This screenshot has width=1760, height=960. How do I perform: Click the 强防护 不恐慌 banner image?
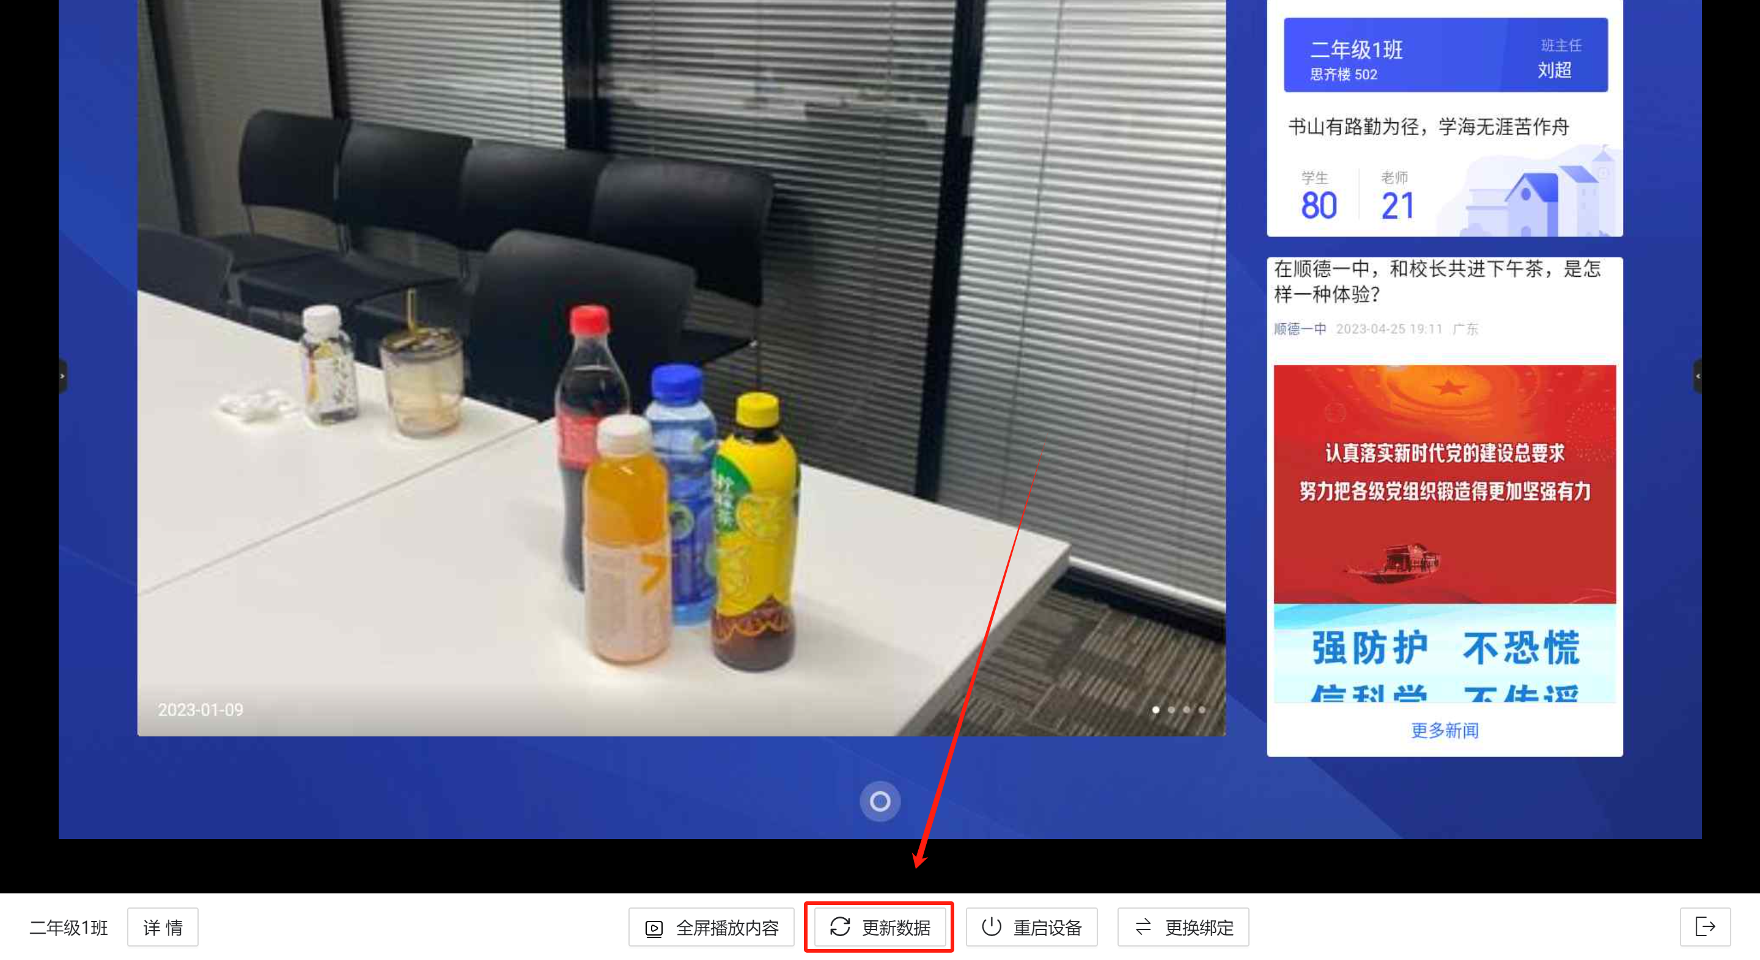point(1445,653)
